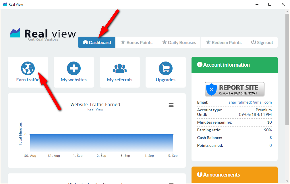290x184 pixels.
Task: Click the 09/05/18 4:14 PM until date
Action: pos(255,114)
